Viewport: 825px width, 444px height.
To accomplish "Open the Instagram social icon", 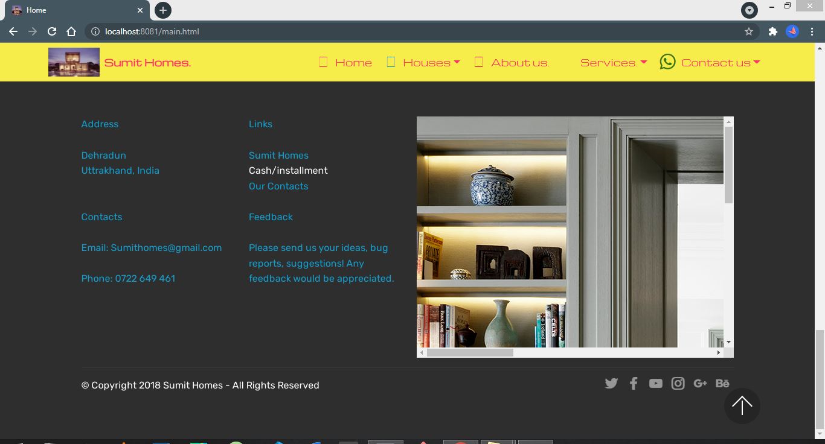I will tap(678, 383).
